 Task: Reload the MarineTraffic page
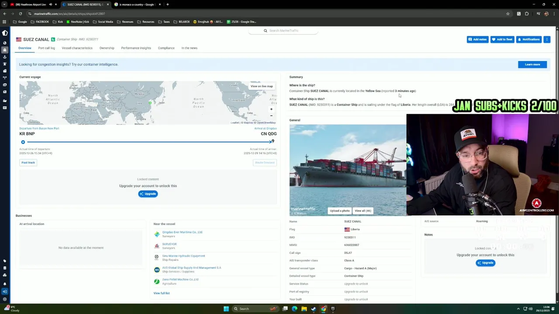20,14
